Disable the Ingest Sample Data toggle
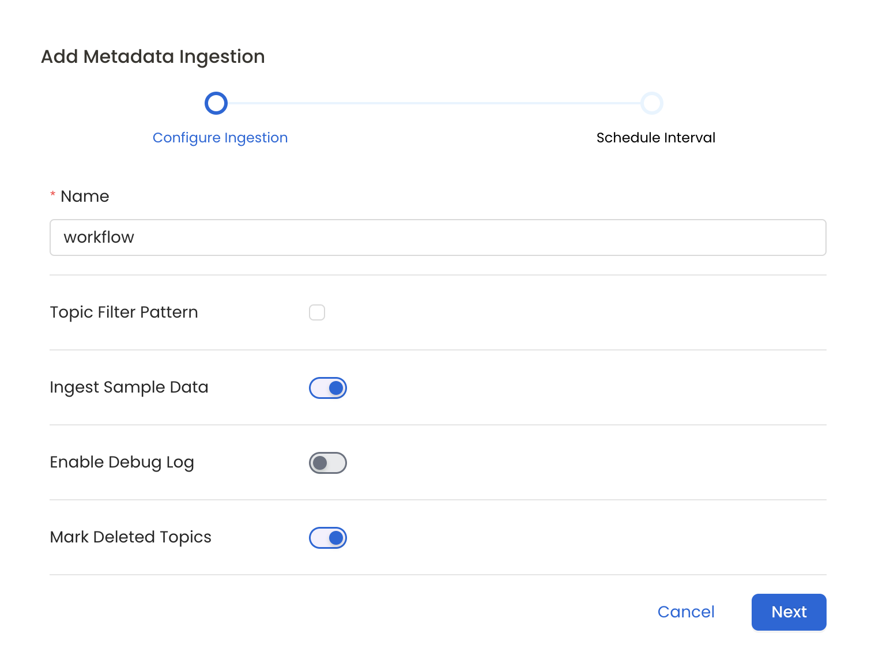 coord(327,387)
